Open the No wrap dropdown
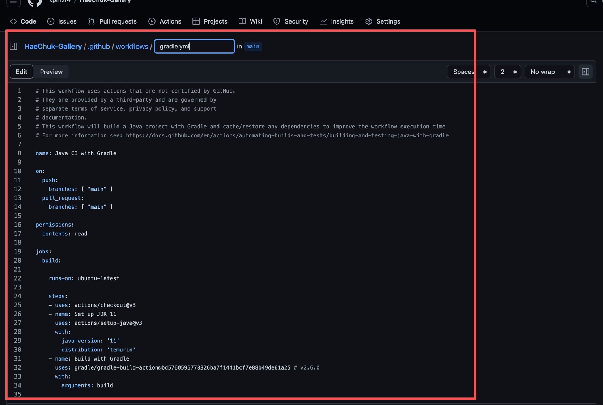 (549, 72)
